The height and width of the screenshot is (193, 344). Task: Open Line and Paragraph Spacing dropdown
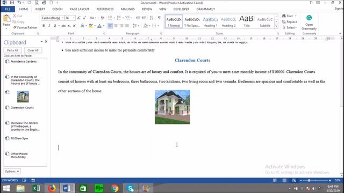(136, 26)
